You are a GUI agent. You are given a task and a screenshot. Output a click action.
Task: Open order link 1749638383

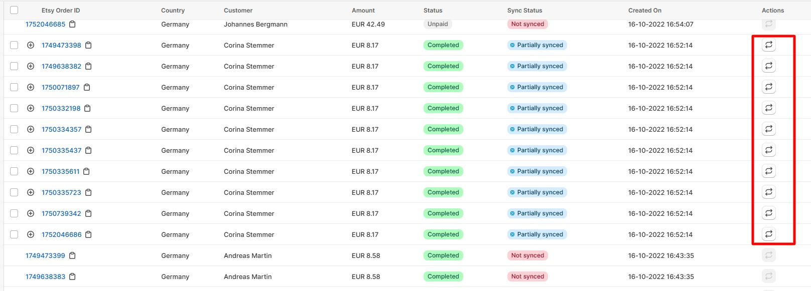click(x=45, y=276)
